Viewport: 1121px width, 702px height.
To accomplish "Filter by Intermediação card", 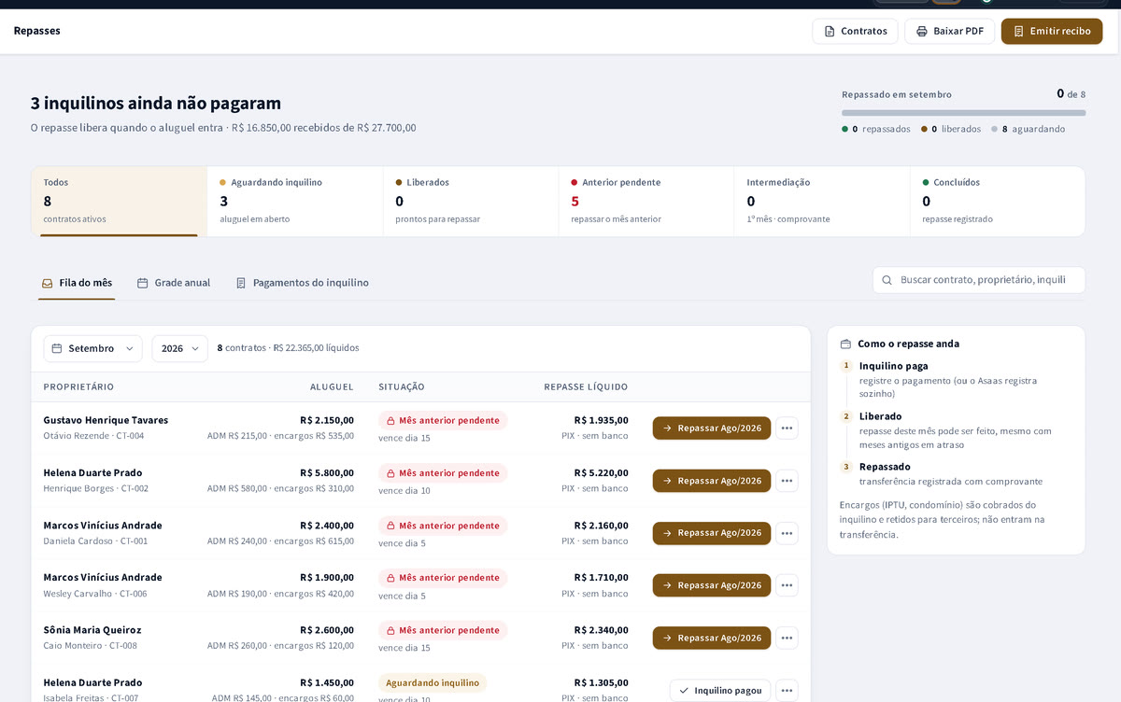I will 822,202.
